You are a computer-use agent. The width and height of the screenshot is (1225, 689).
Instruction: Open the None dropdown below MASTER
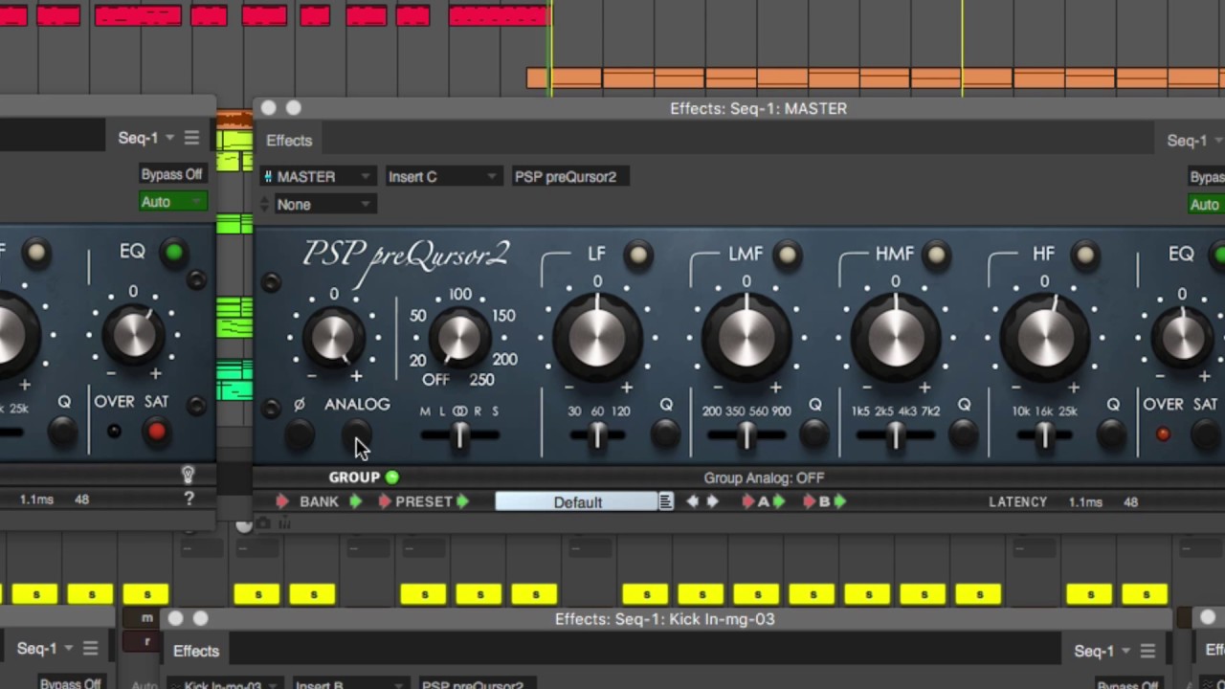pos(323,204)
